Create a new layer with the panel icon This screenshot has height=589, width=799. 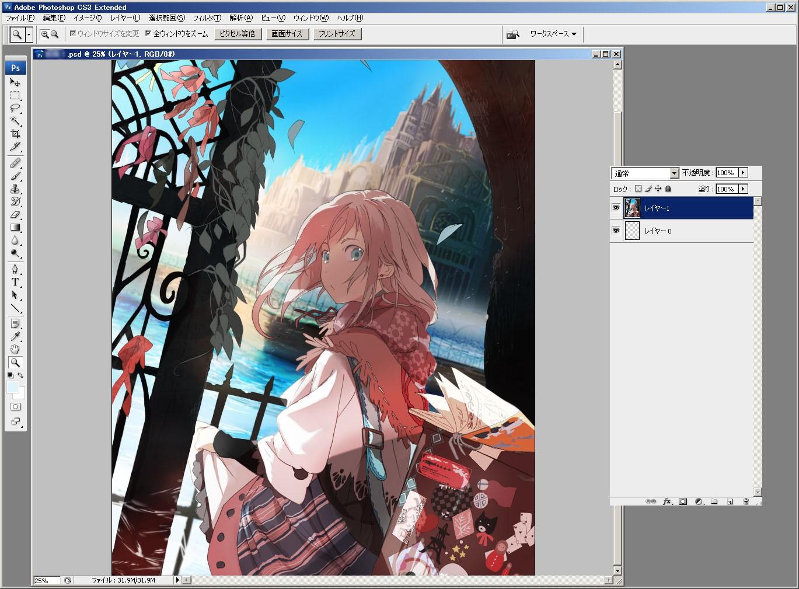coord(730,501)
